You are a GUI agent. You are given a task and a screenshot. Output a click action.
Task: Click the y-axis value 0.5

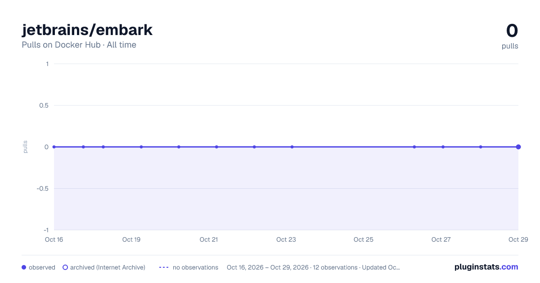tap(44, 105)
